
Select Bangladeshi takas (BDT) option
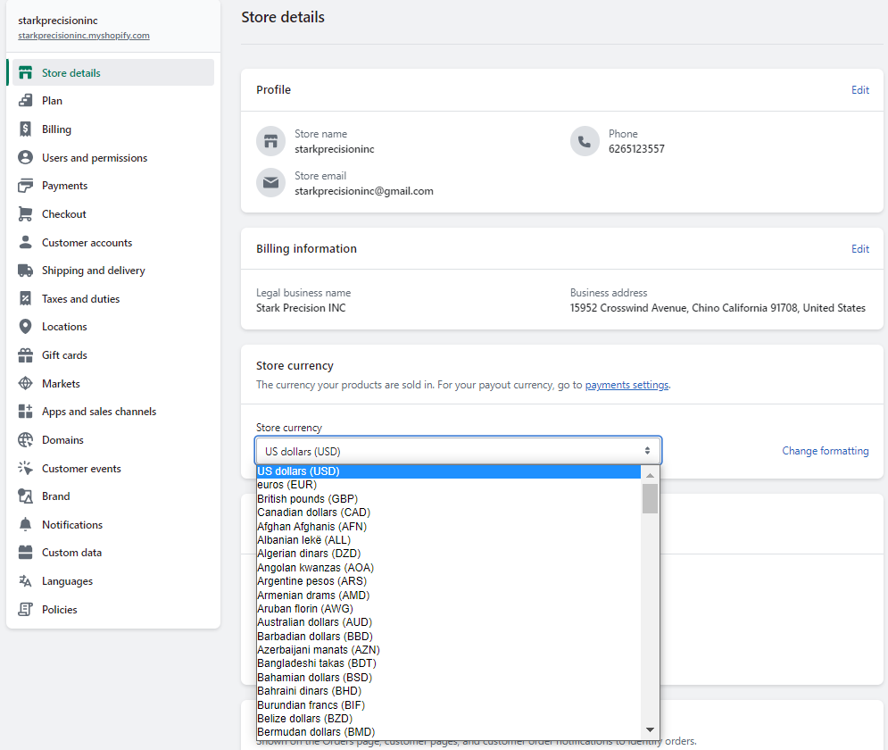coord(449,663)
